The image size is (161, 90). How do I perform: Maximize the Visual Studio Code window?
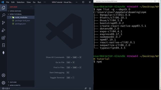[x=83, y=2]
